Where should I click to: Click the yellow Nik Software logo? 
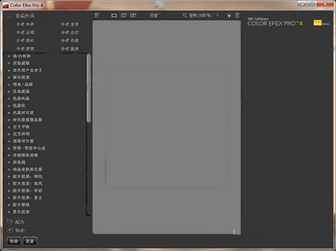click(x=318, y=23)
